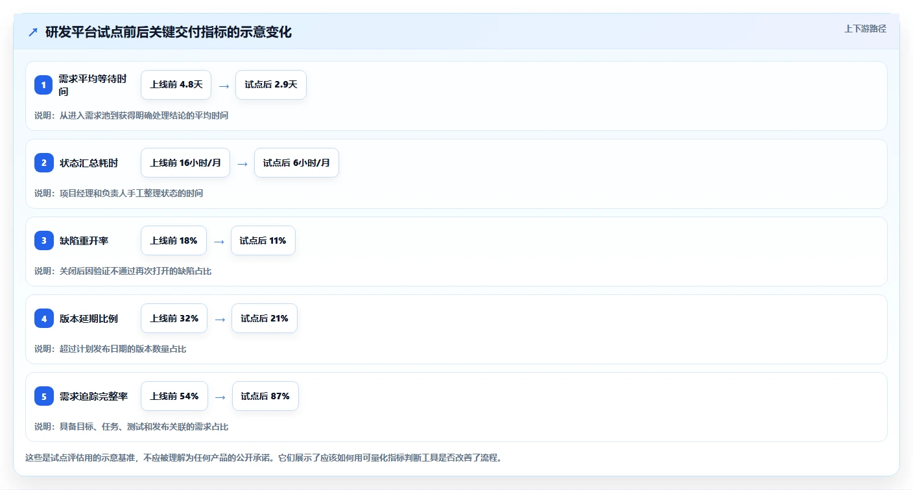Image resolution: width=913 pixels, height=490 pixels.
Task: Pick the 上线前 32% value pill
Action: [174, 318]
